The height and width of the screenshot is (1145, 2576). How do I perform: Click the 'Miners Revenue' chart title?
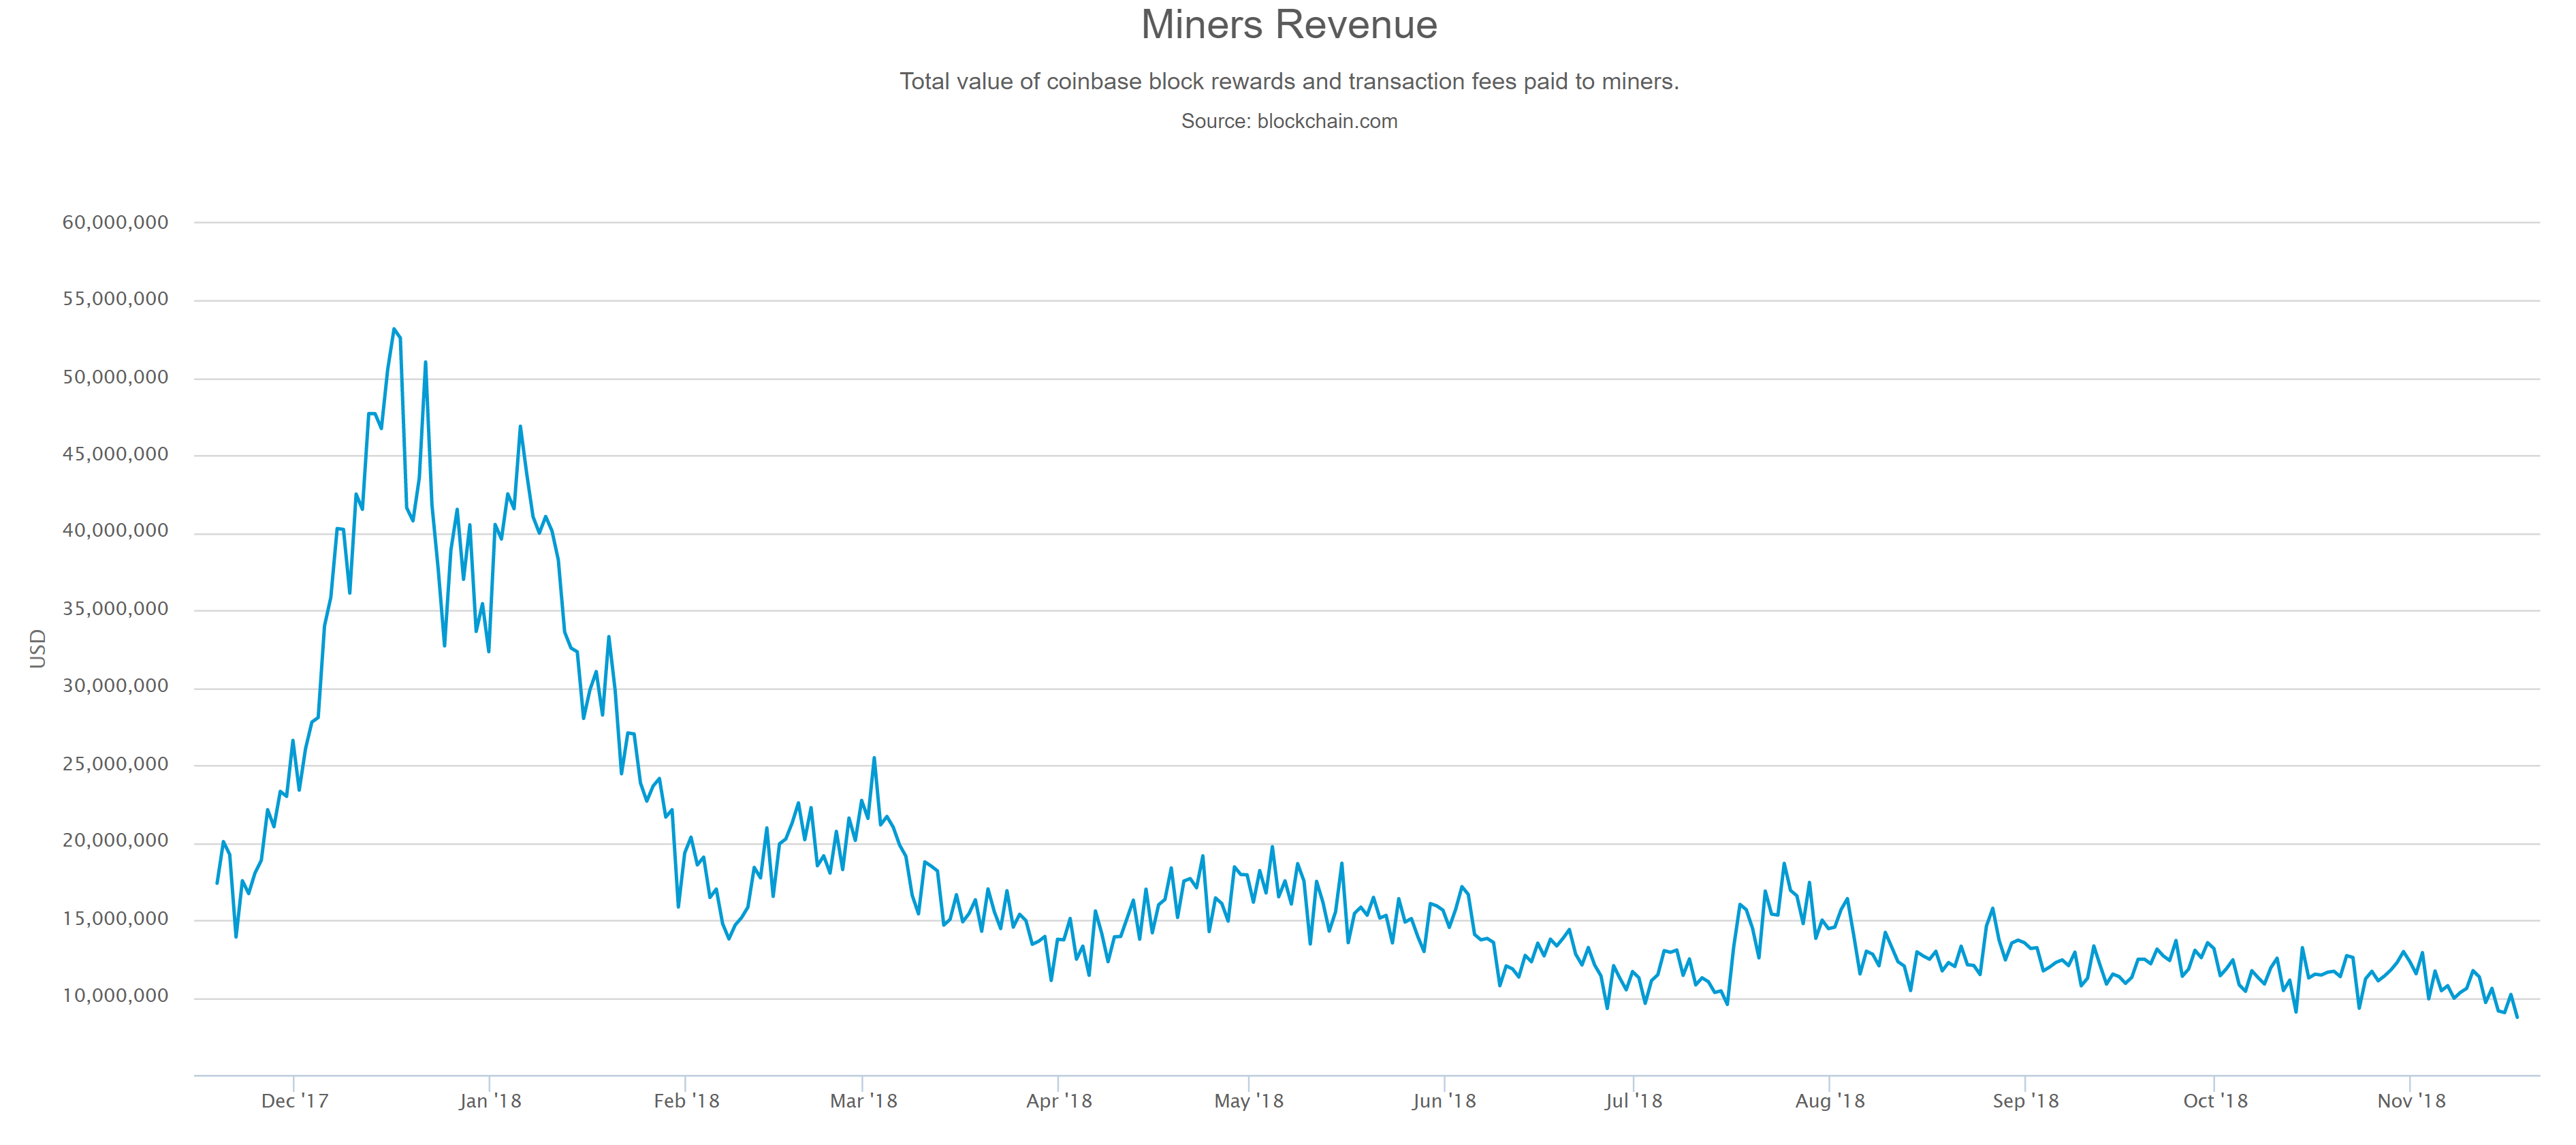[x=1288, y=25]
